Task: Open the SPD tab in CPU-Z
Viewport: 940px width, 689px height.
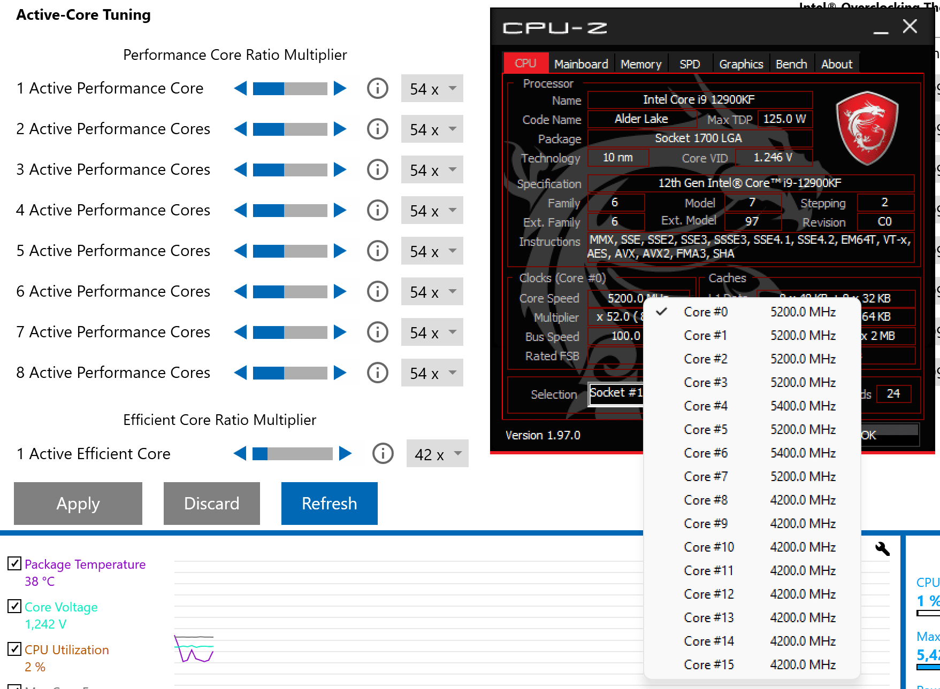Action: pyautogui.click(x=690, y=64)
